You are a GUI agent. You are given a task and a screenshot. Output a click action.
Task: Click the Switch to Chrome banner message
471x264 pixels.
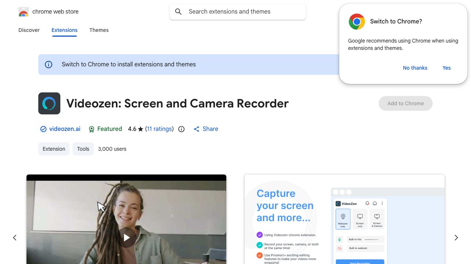point(129,65)
